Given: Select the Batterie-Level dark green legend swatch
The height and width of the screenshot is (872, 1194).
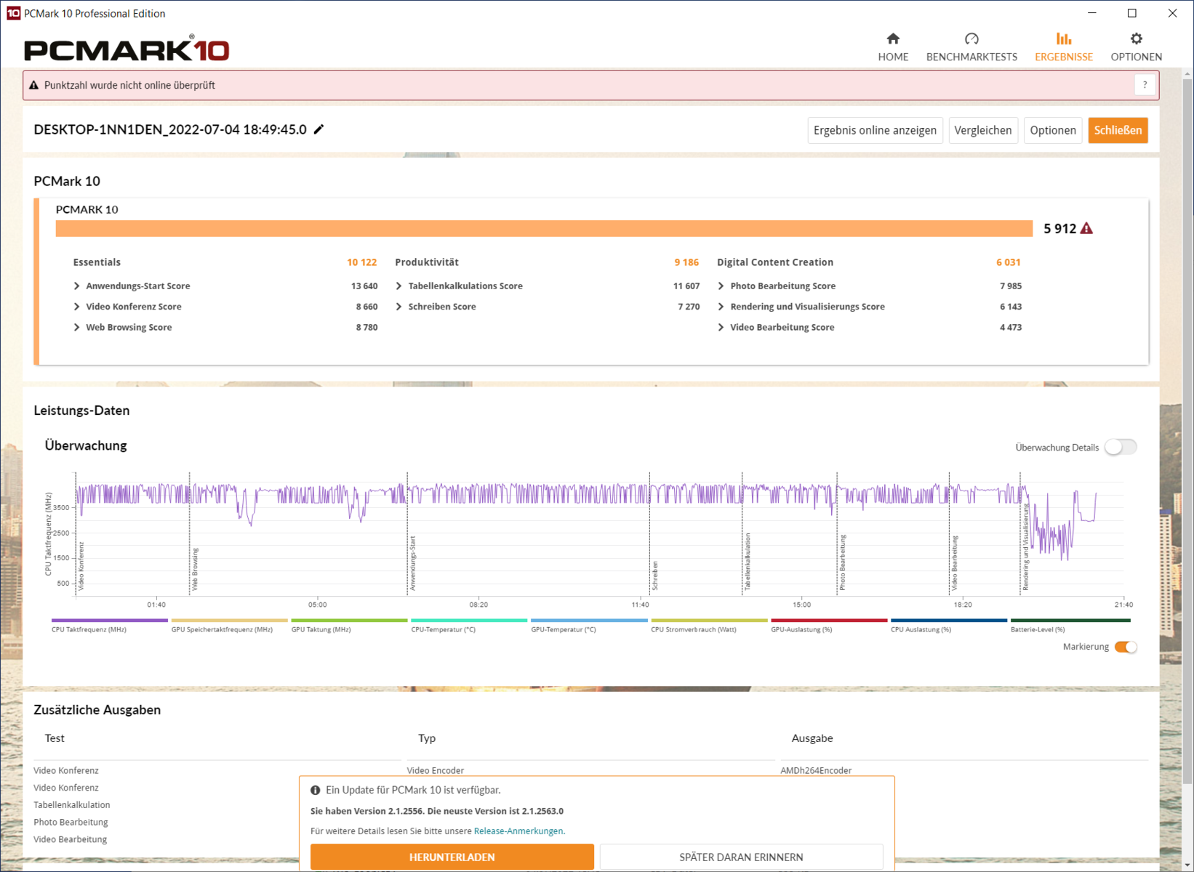Looking at the screenshot, I should (x=1070, y=621).
